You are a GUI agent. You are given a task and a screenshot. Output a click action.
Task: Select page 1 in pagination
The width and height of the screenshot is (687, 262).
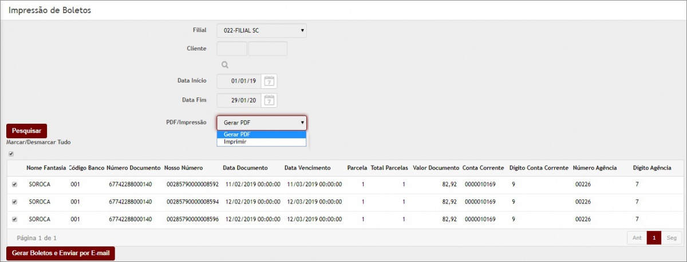tap(654, 237)
